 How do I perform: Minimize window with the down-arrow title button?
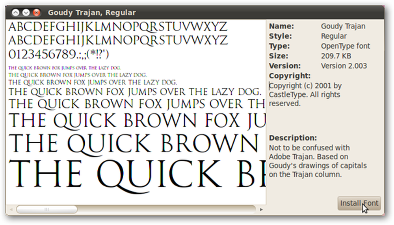coord(26,12)
